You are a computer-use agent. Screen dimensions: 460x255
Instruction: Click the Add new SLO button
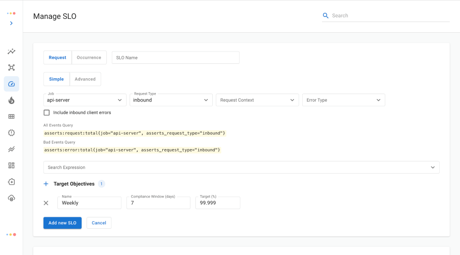62,223
